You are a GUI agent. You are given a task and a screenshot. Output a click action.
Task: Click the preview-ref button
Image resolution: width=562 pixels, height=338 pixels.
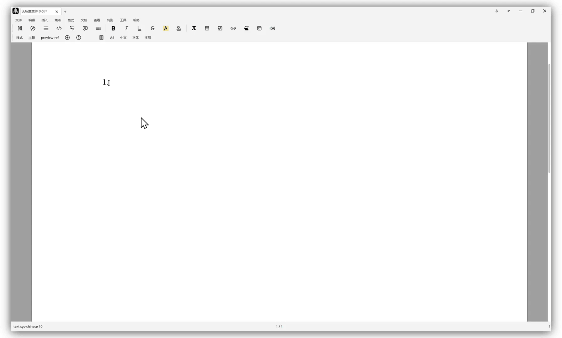click(x=50, y=38)
